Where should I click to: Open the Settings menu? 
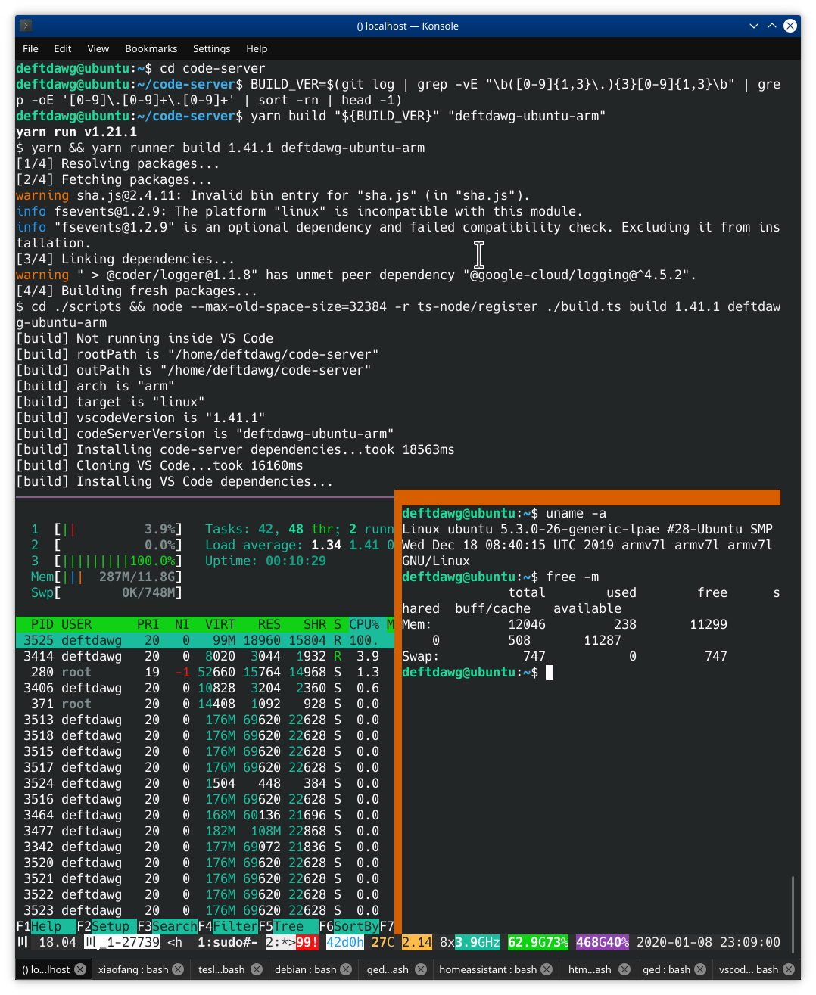click(x=211, y=48)
